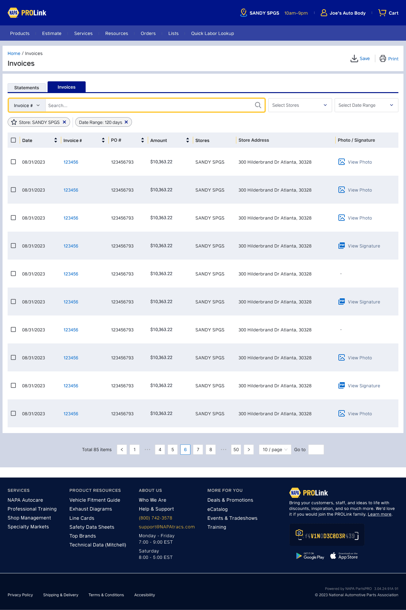
Task: Open the Apple App Store badge
Action: 344,556
